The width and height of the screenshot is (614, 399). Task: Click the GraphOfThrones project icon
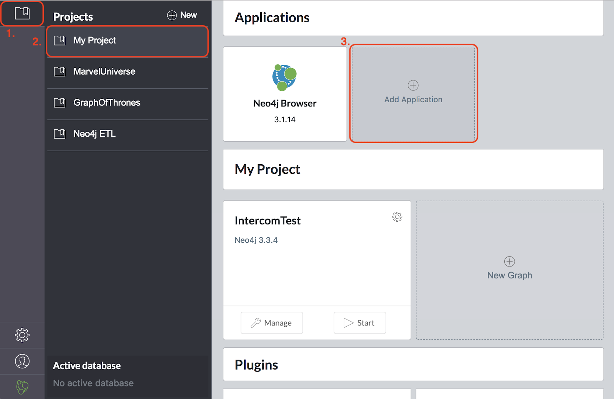coord(59,103)
